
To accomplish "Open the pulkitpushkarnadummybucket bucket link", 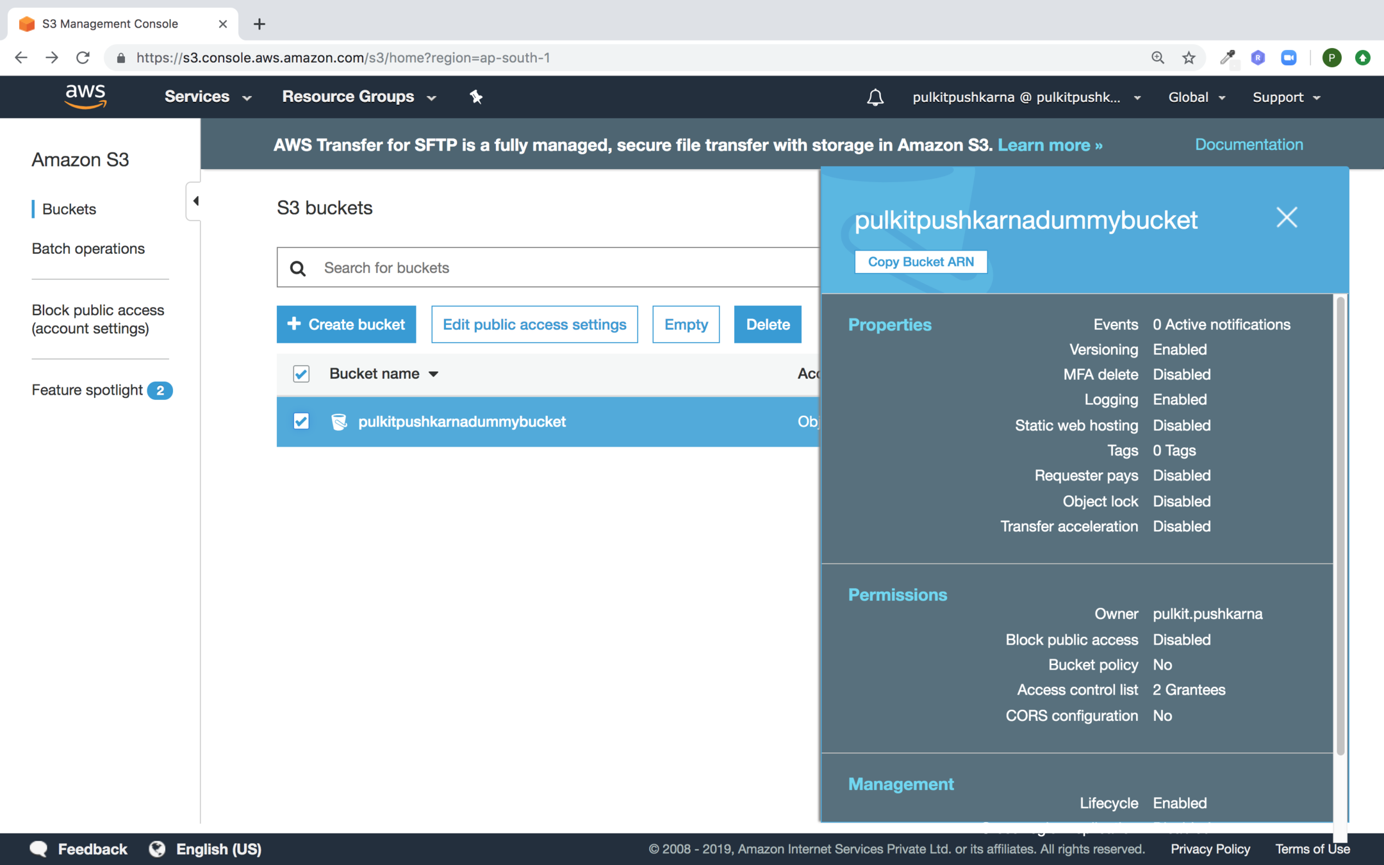I will [462, 422].
